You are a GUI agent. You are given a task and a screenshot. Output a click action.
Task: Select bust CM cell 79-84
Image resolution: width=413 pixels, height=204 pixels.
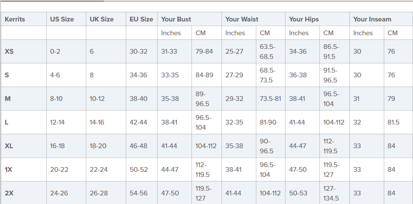coord(204,52)
